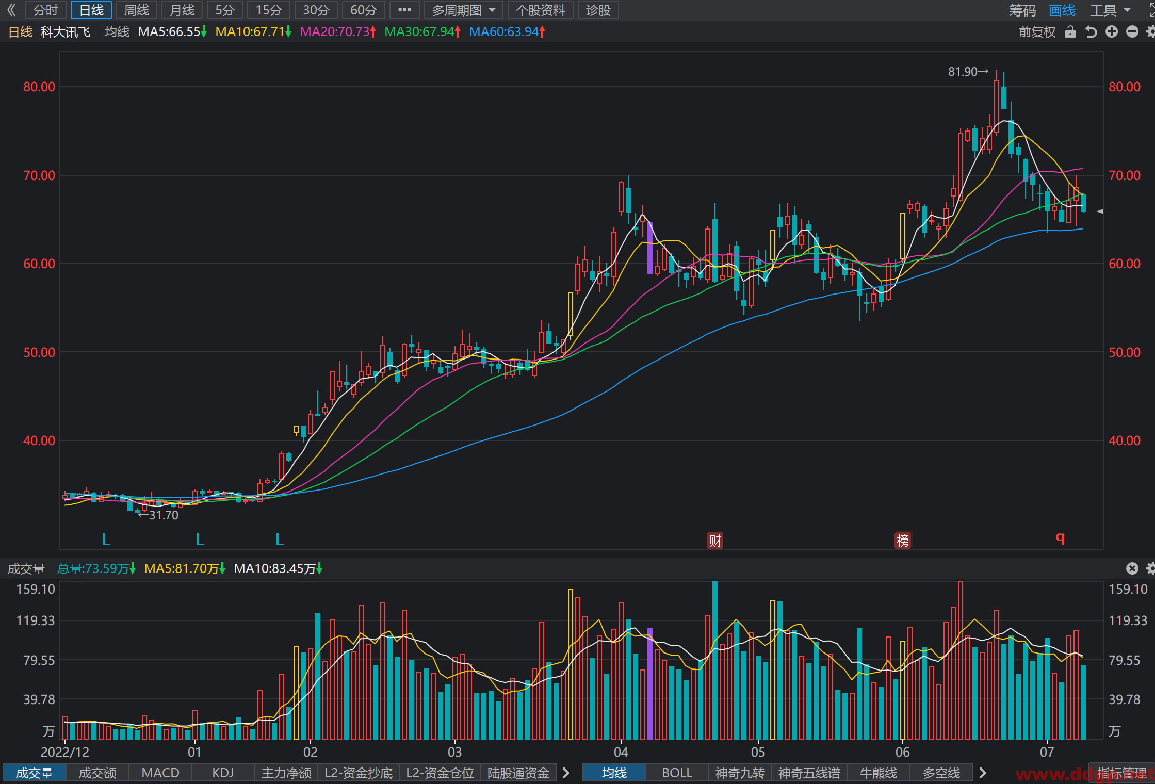Enable 多空线 indicator
The width and height of the screenshot is (1155, 784).
(941, 773)
